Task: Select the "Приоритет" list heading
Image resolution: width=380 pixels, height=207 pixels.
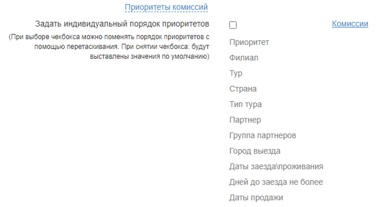Action: 249,42
